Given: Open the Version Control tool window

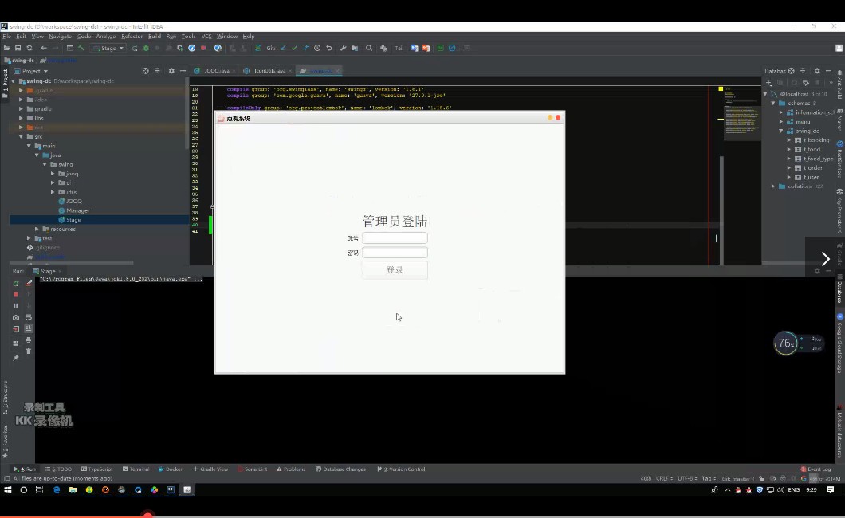Looking at the screenshot, I should point(401,469).
